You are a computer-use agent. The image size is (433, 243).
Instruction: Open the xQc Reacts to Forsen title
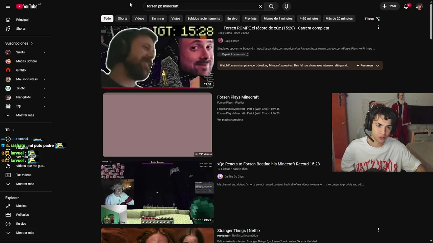pyautogui.click(x=268, y=164)
